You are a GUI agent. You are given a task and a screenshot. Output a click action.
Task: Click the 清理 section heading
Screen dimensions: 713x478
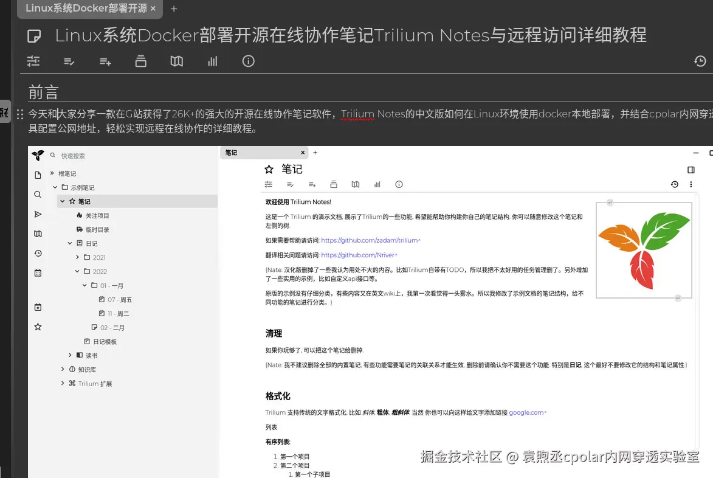pos(274,333)
